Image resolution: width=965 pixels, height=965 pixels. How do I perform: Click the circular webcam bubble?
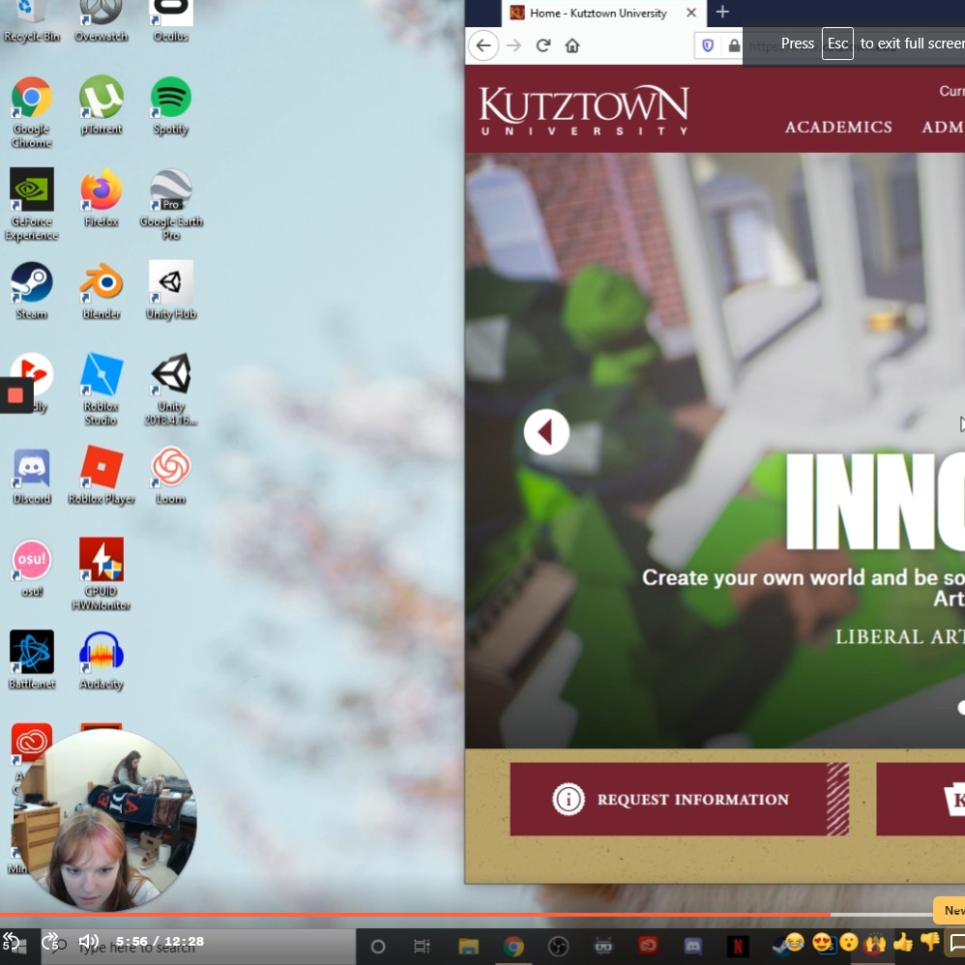(104, 820)
